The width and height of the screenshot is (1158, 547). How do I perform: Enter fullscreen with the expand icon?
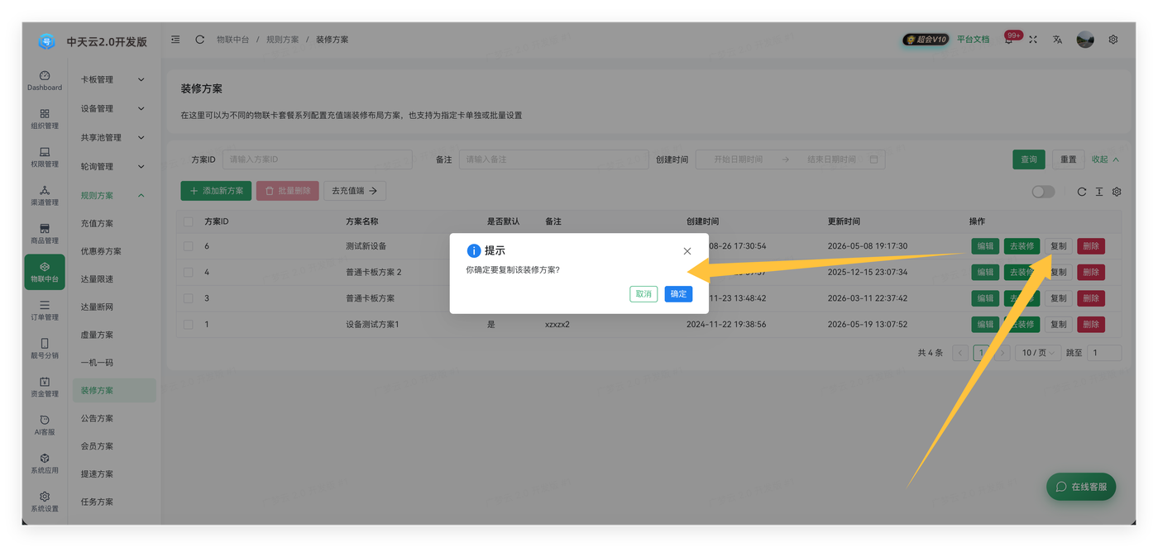click(x=1033, y=40)
